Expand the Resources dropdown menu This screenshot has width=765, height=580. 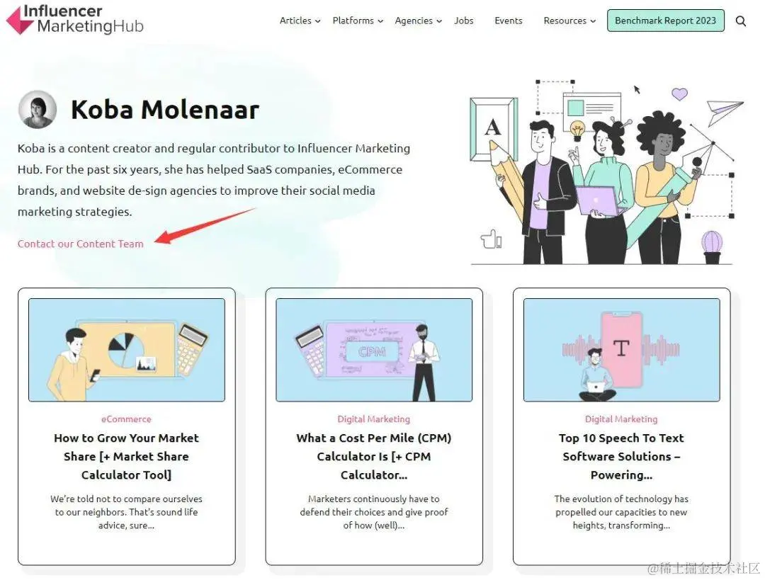point(569,21)
